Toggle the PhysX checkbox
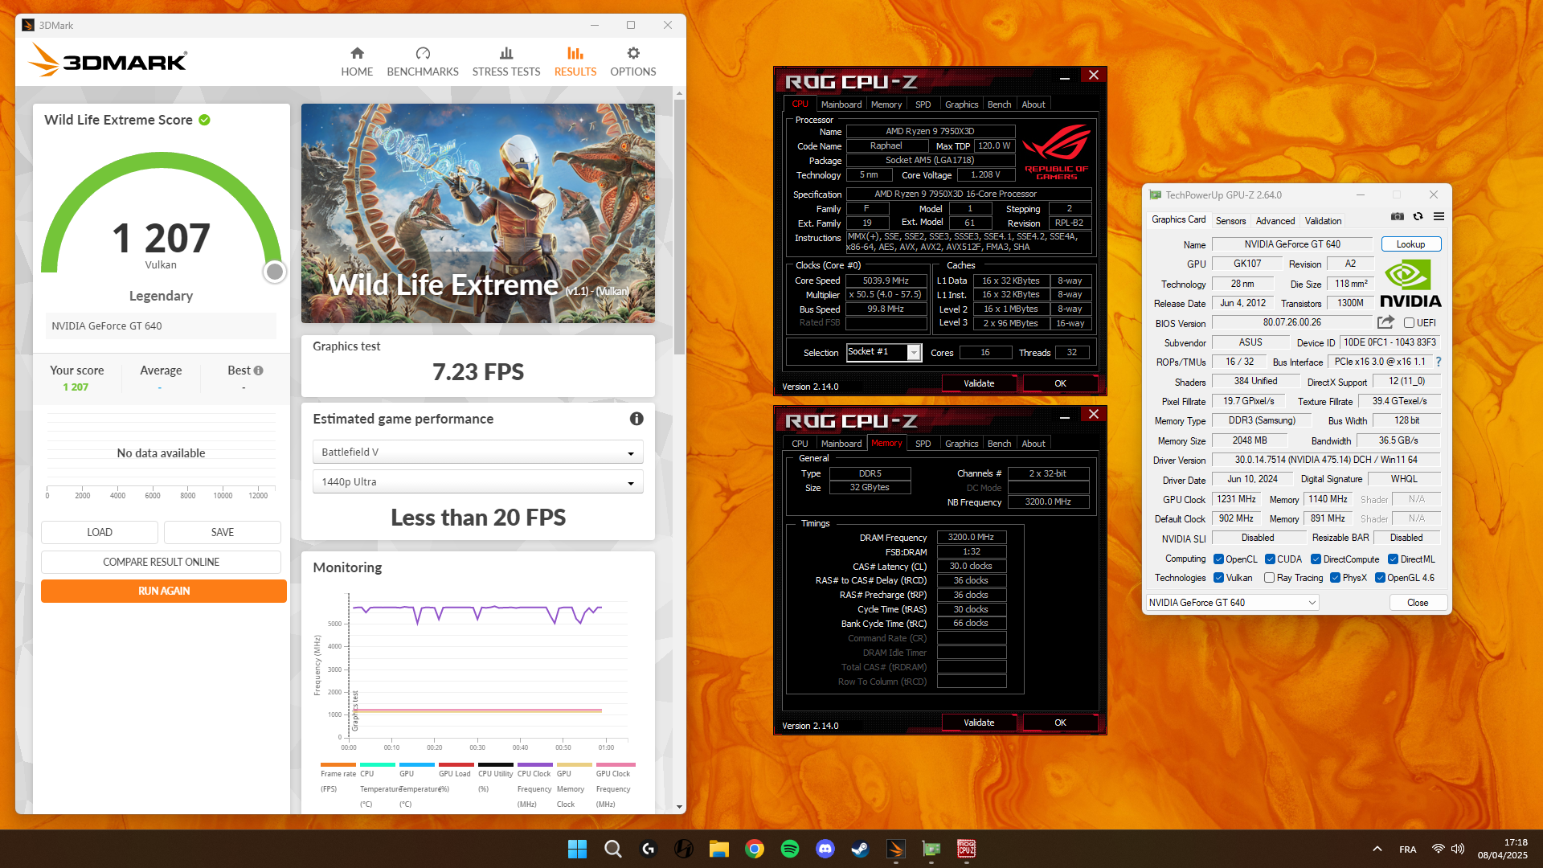Image resolution: width=1543 pixels, height=868 pixels. [x=1335, y=578]
